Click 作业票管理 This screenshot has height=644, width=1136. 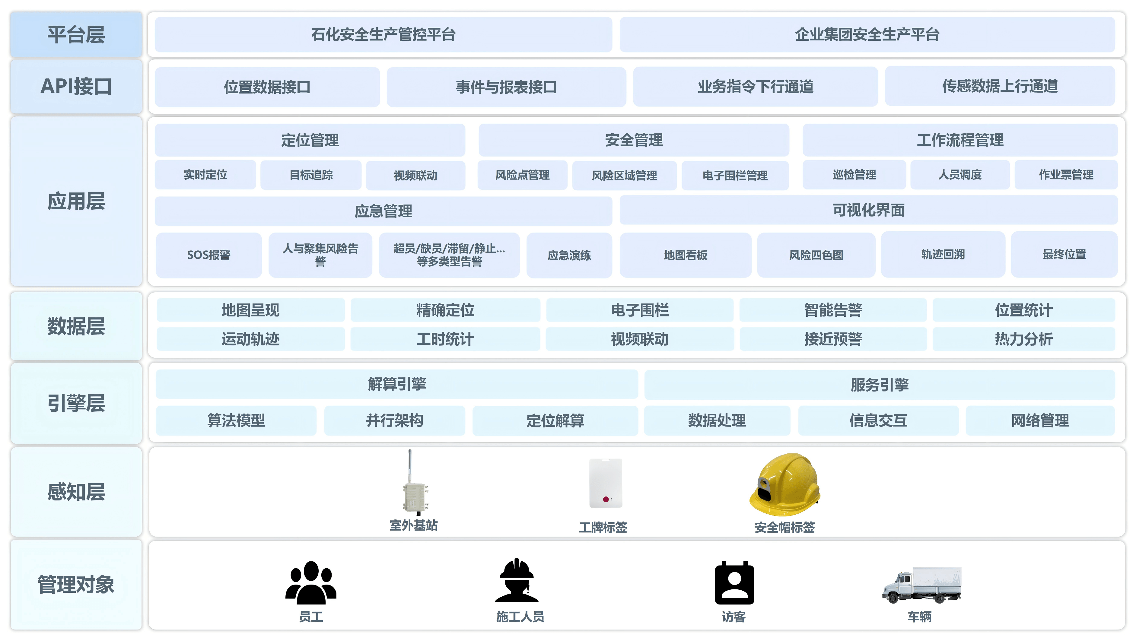point(1066,175)
